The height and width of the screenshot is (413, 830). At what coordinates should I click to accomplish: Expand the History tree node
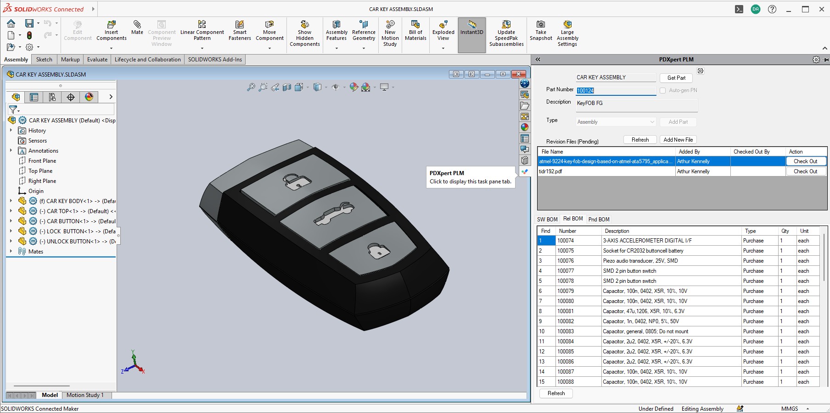click(11, 131)
